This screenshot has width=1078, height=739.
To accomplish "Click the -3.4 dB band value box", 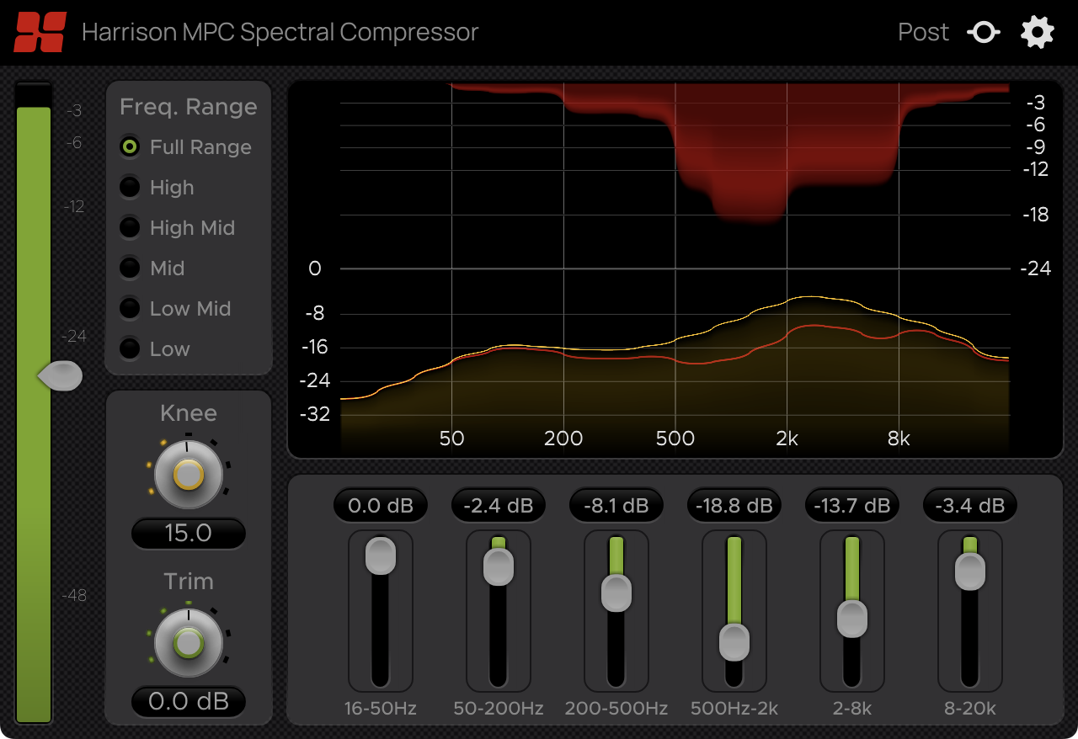I will pyautogui.click(x=970, y=506).
